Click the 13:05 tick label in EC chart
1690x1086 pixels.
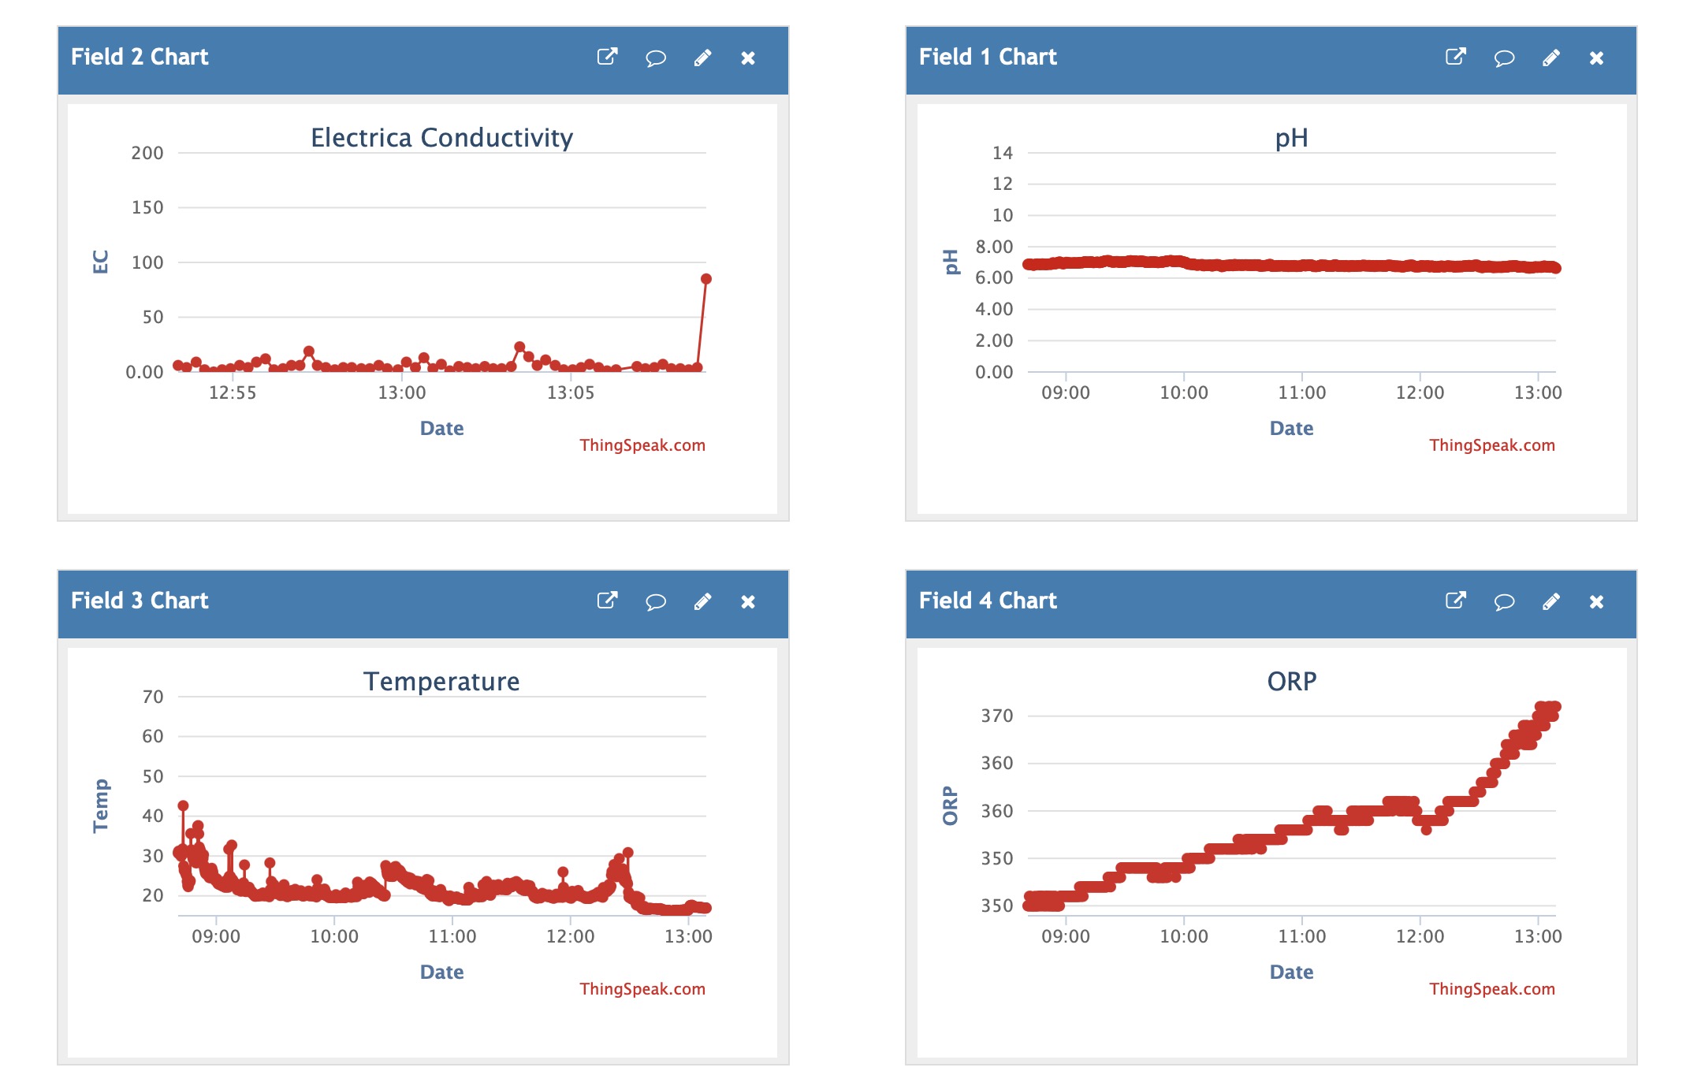tap(571, 392)
